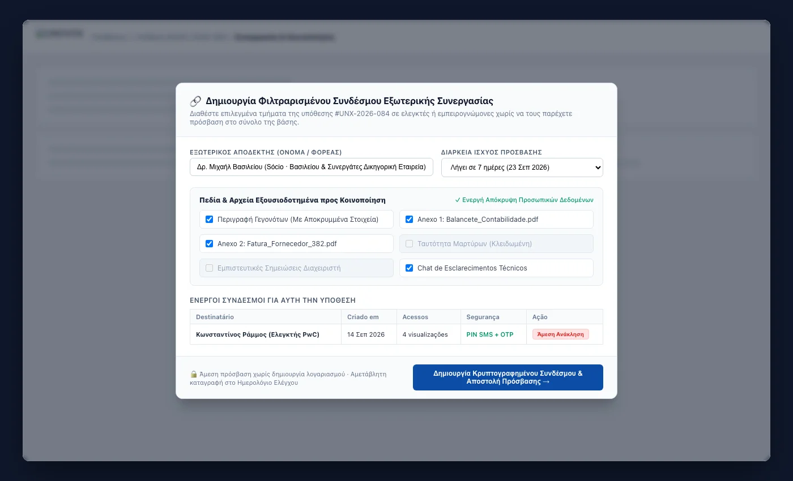The image size is (793, 481).
Task: Toggle Anexo 1: Balancete_Contabilidade.pdf checkbox
Action: coord(409,219)
